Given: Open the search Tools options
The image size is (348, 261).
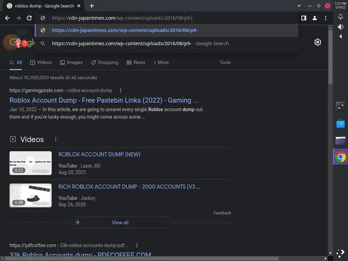Looking at the screenshot, I should coord(225,63).
